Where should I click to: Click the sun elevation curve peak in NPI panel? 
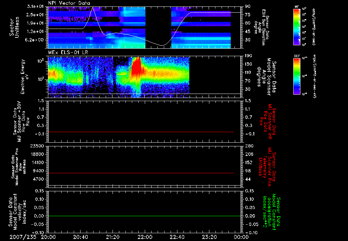pyautogui.click(x=93, y=7)
